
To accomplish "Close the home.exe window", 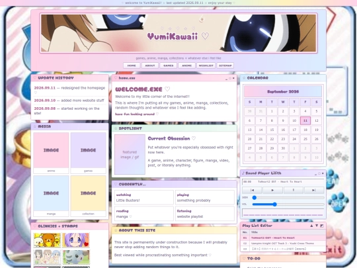I will click(233, 78).
